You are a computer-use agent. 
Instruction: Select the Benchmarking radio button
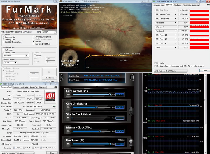click(4, 37)
